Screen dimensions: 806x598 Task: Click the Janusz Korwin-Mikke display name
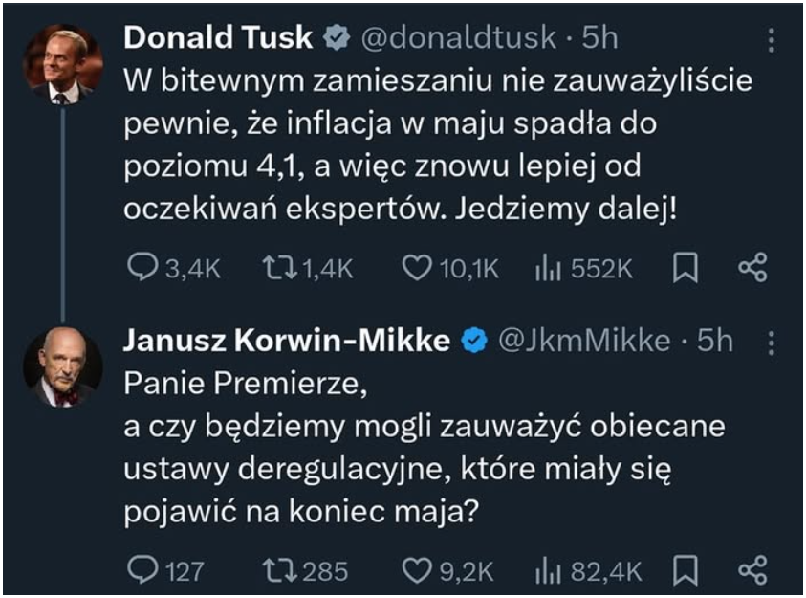pyautogui.click(x=286, y=340)
